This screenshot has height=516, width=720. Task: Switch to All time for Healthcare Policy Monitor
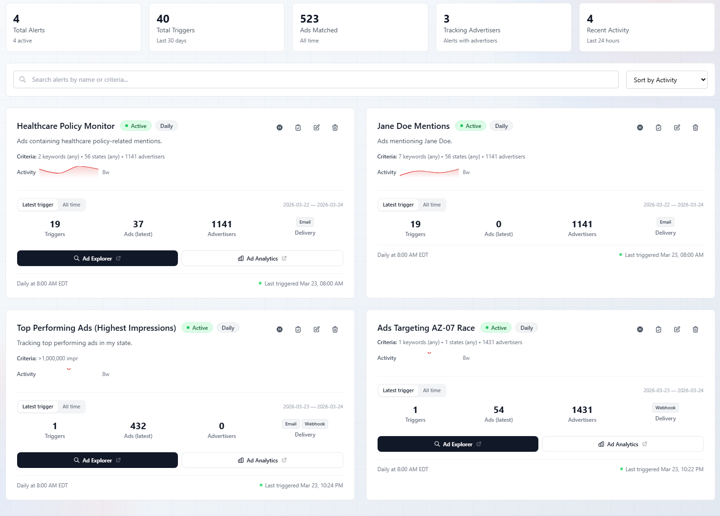71,205
